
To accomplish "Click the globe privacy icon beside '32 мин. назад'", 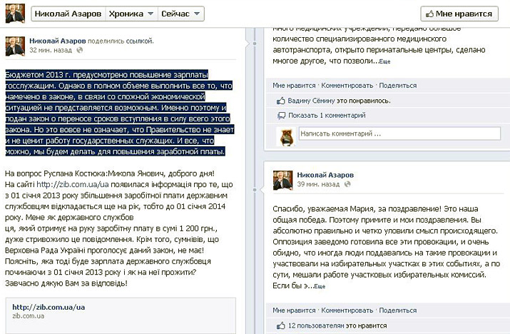I will point(79,51).
